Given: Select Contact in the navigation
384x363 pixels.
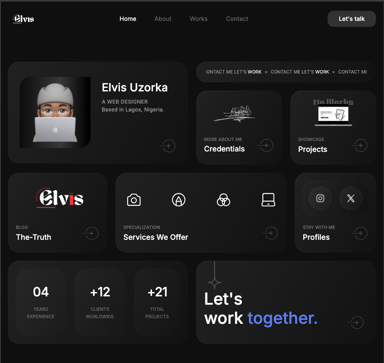Looking at the screenshot, I should point(237,19).
